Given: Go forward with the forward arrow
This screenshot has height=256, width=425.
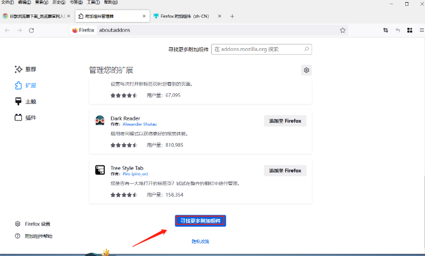Looking at the screenshot, I should click(x=19, y=30).
